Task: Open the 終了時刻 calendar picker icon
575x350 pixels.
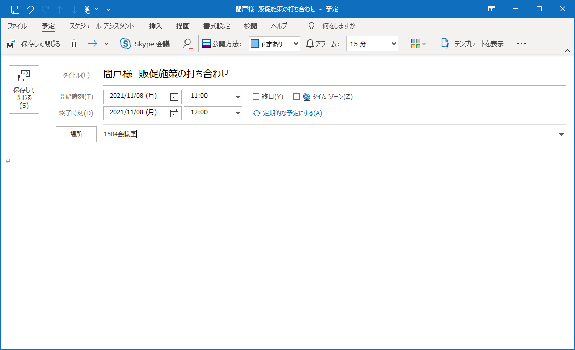Action: pos(173,113)
